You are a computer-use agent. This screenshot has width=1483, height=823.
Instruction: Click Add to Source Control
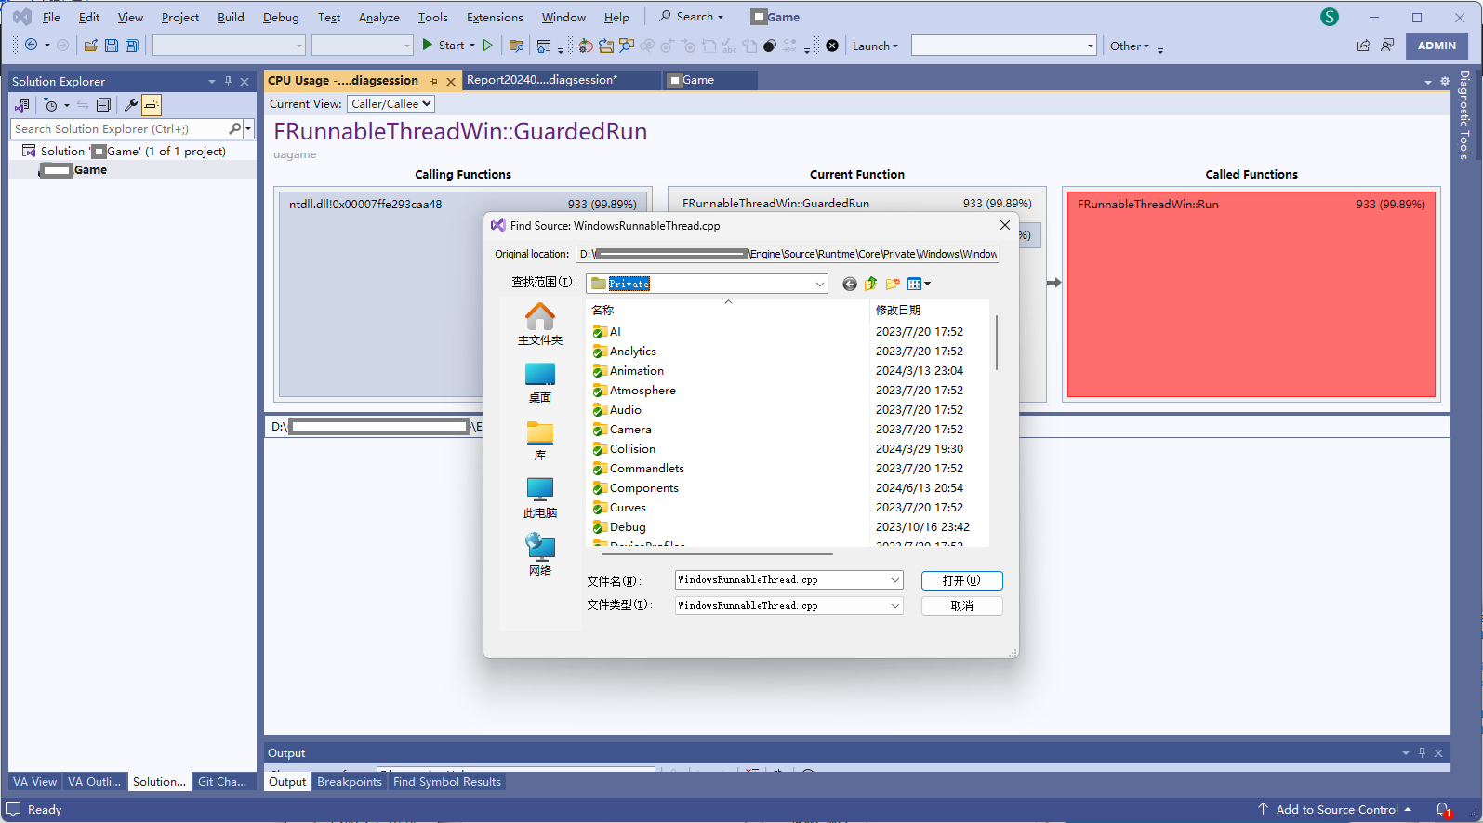1335,809
